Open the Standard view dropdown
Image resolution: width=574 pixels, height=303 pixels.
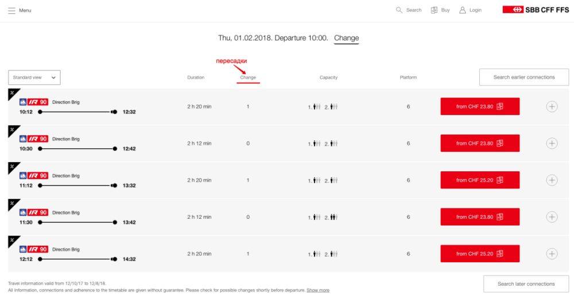point(34,77)
